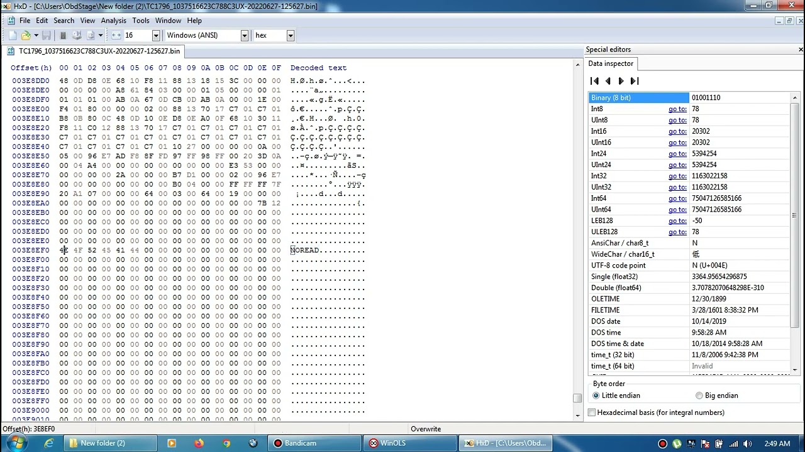This screenshot has height=452, width=805.
Task: Open the recent files dropdown arrow beside Open
Action: point(36,35)
